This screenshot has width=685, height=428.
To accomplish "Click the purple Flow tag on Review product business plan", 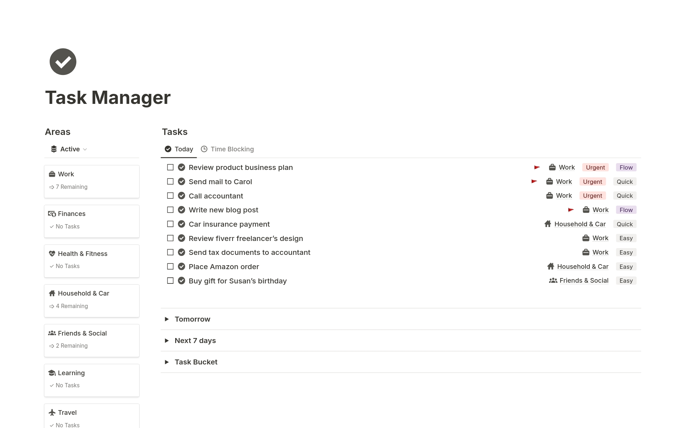I will pos(626,167).
